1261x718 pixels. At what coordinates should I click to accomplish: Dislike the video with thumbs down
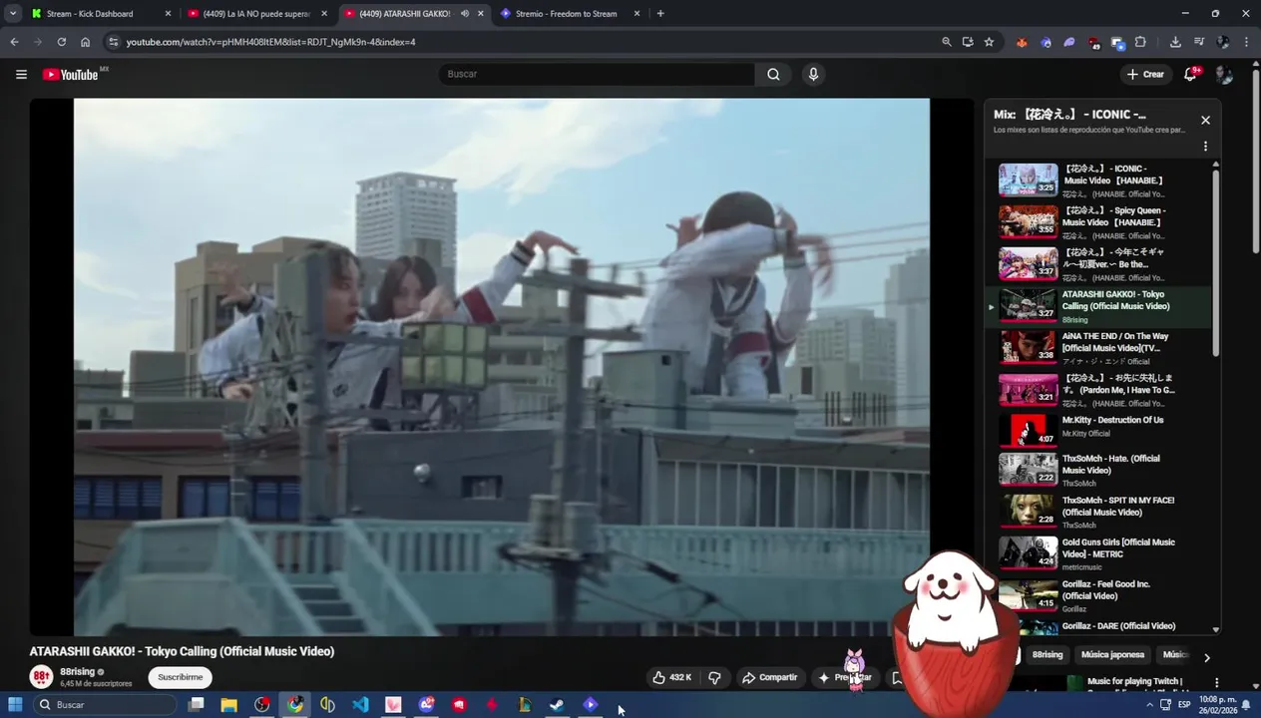(x=714, y=677)
